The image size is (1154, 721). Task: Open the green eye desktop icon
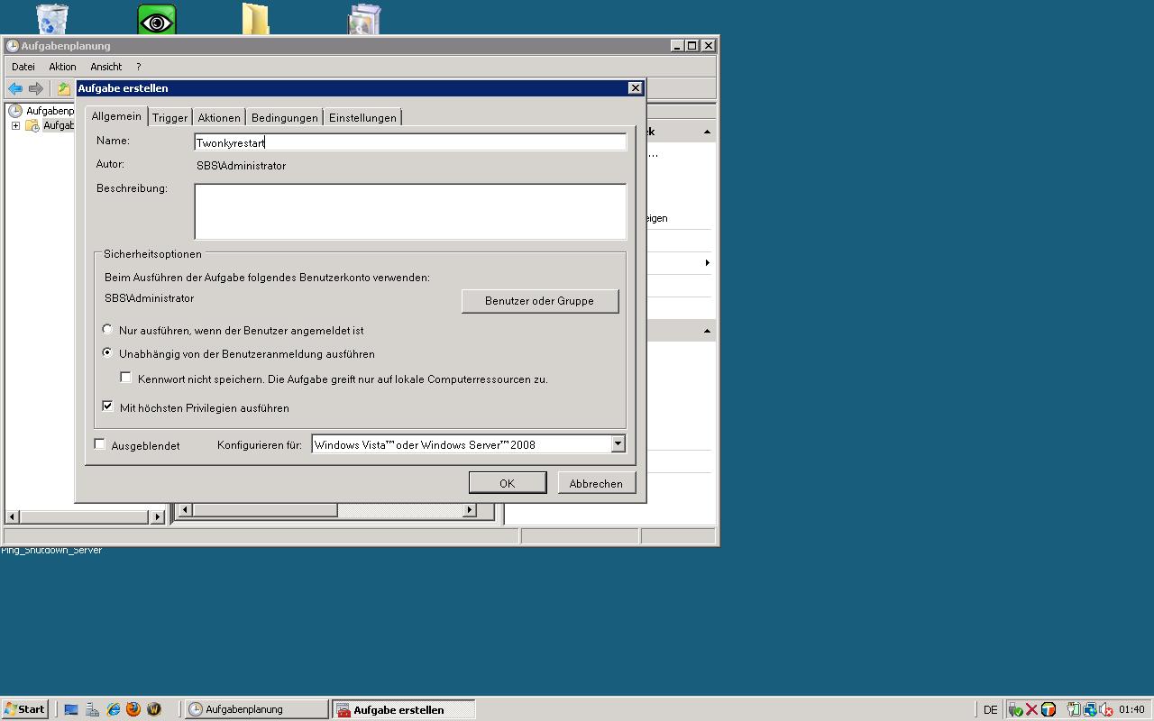(x=157, y=20)
